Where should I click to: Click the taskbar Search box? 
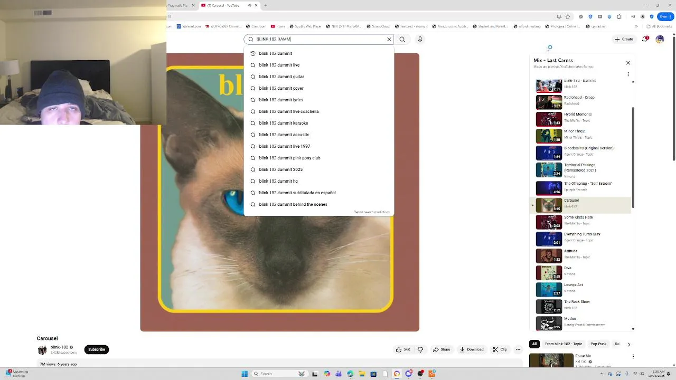(x=279, y=374)
